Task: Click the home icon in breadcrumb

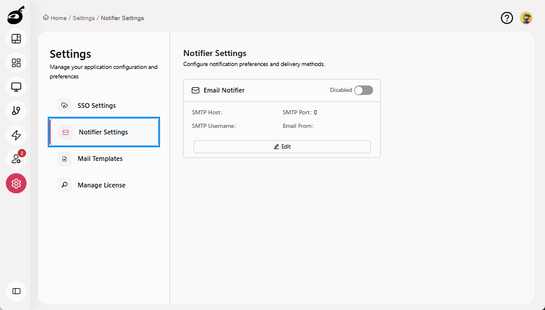Action: point(46,18)
